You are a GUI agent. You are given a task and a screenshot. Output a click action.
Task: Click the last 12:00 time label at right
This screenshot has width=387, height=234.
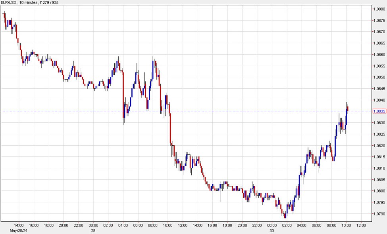(x=362, y=226)
